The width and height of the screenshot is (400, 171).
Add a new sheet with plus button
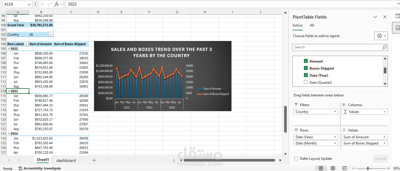pos(94,160)
